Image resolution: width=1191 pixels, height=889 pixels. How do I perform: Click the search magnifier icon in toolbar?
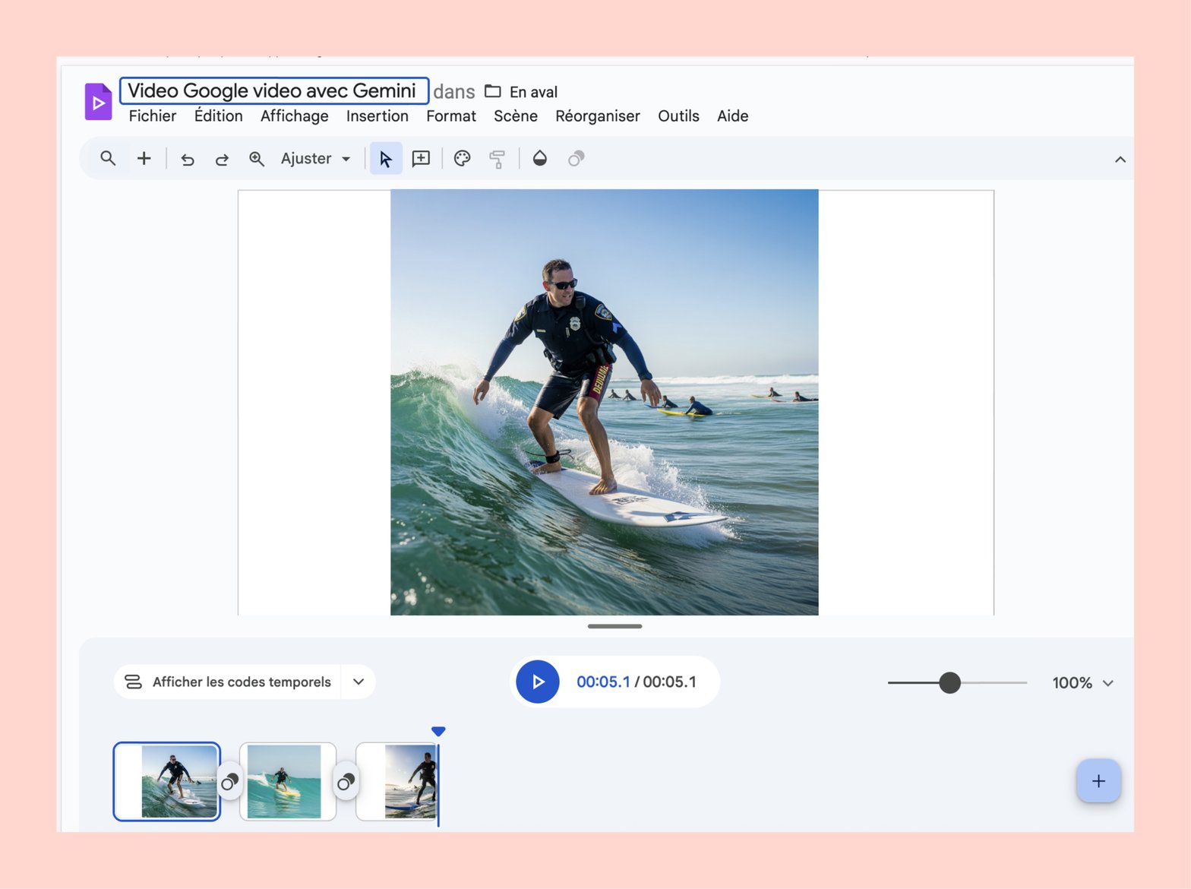[108, 158]
